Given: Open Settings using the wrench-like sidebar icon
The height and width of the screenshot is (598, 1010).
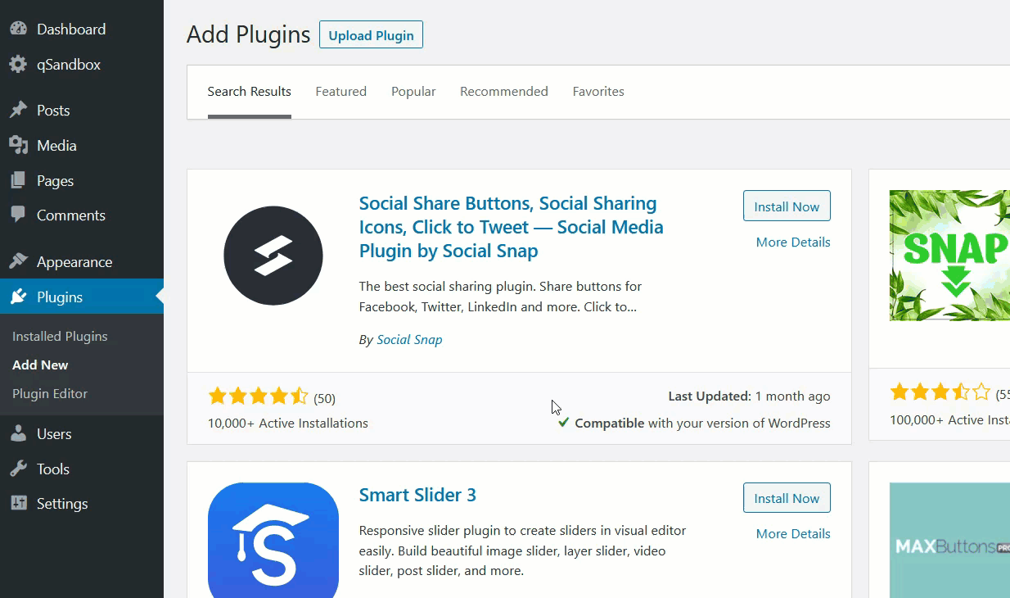Looking at the screenshot, I should click(20, 503).
